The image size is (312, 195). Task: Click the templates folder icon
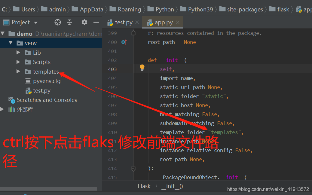(x=28, y=72)
